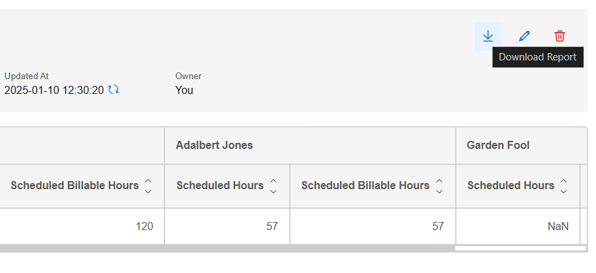Open report editing with the pencil icon
The height and width of the screenshot is (273, 596).
coord(524,36)
